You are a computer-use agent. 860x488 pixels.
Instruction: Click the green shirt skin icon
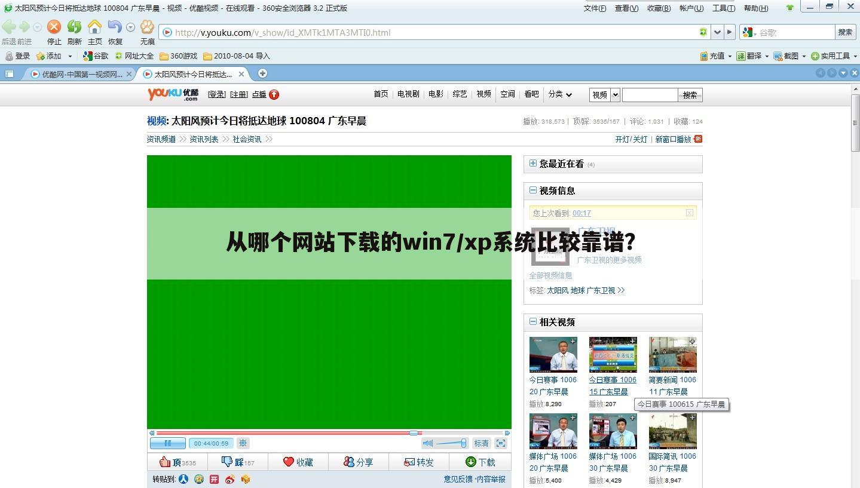(790, 8)
